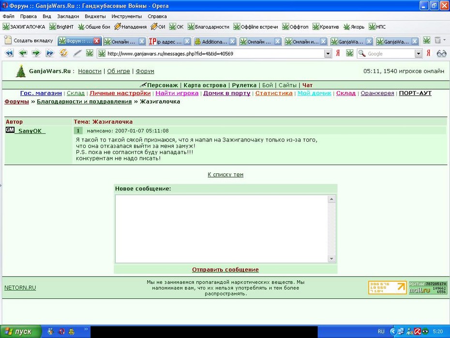
Task: Click the orange arrow counter banner
Action: (x=388, y=288)
